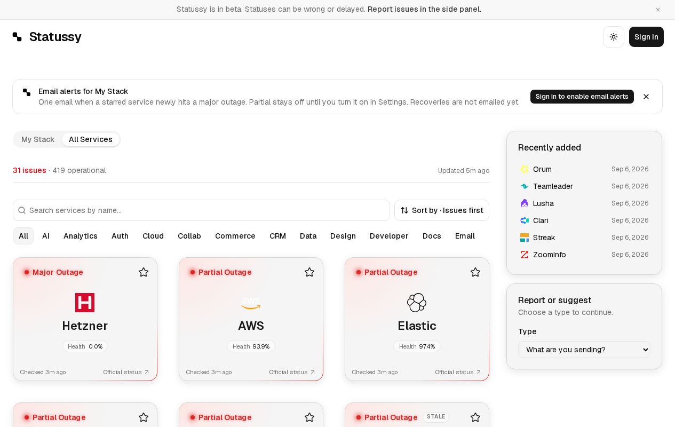This screenshot has height=427, width=683.
Task: Select the Developer category filter
Action: coord(389,236)
